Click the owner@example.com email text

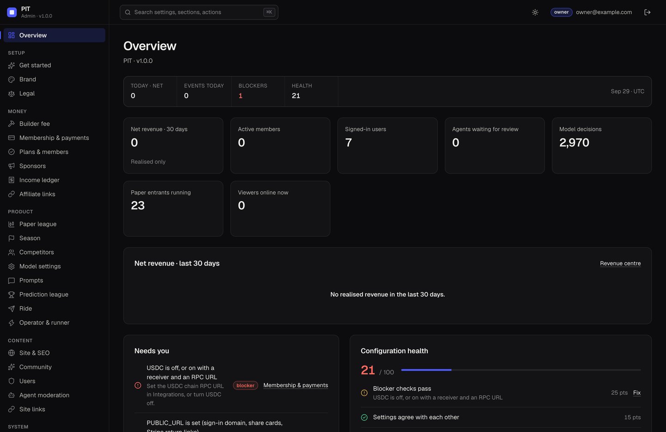tap(604, 12)
